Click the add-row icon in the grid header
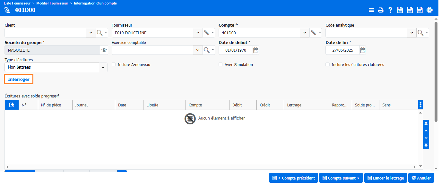Image resolution: width=441 pixels, height=184 pixels. click(12, 105)
